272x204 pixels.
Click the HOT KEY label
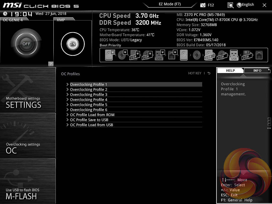195,73
